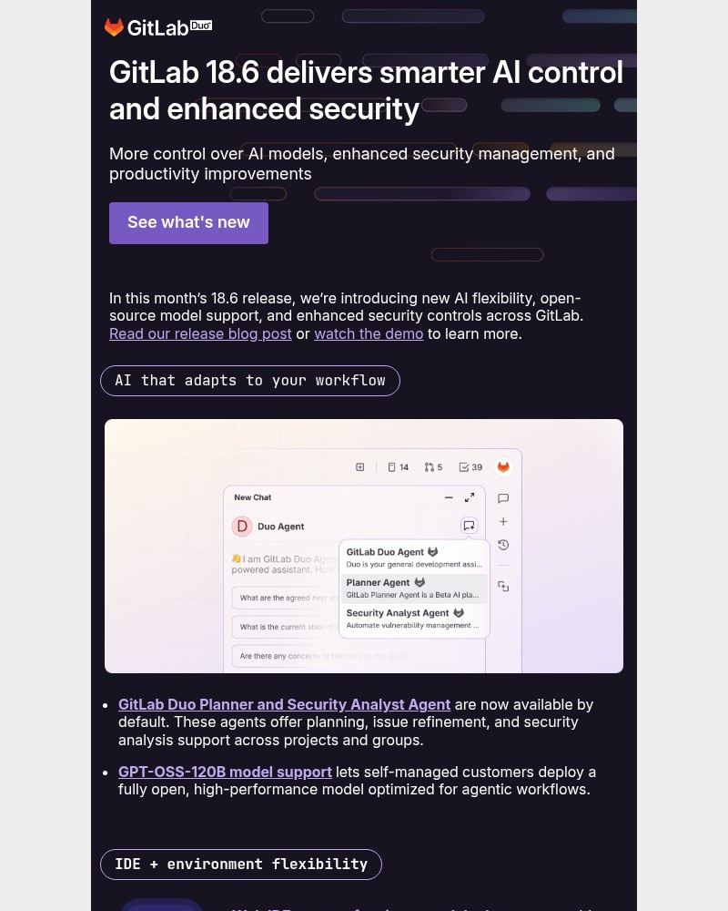The image size is (728, 911).
Task: Open the agent switcher dropdown in the chat header
Action: 468,524
